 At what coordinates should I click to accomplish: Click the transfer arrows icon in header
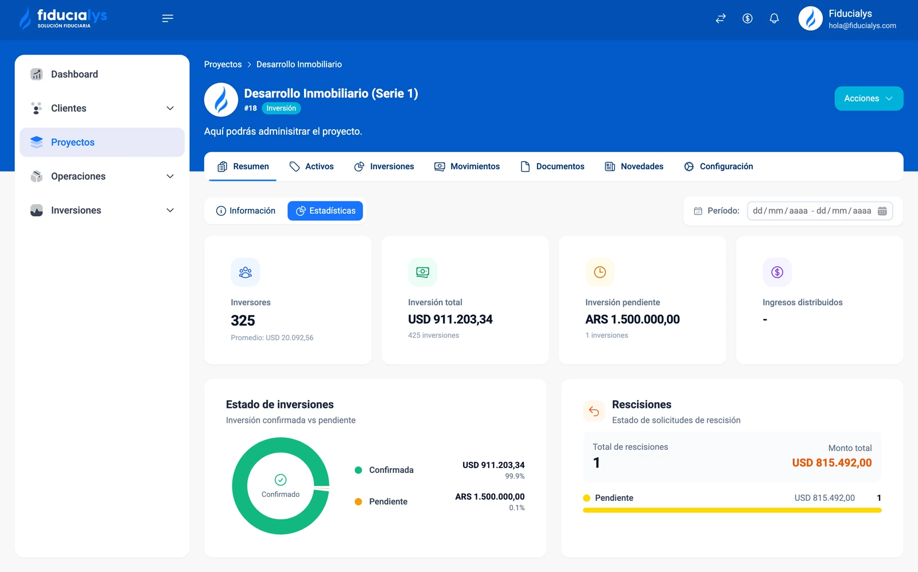click(x=721, y=18)
